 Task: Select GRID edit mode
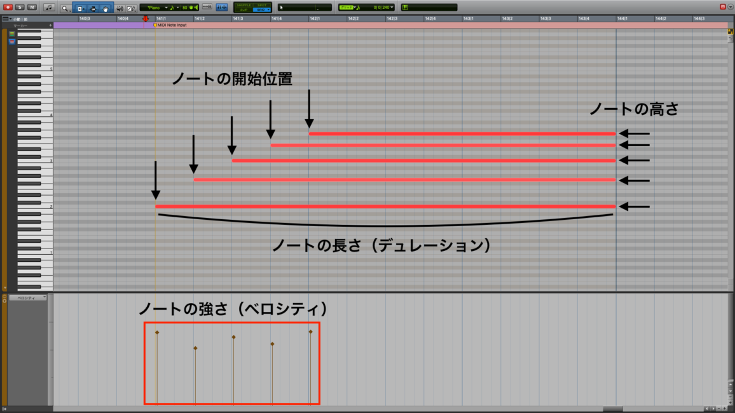(261, 10)
